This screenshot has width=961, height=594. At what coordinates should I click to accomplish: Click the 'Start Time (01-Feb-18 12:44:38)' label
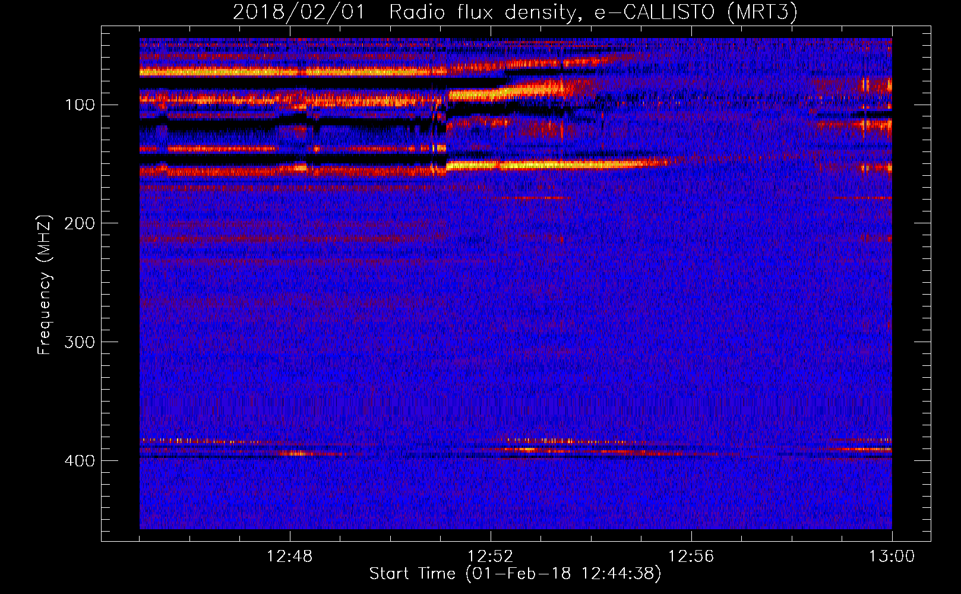point(515,574)
